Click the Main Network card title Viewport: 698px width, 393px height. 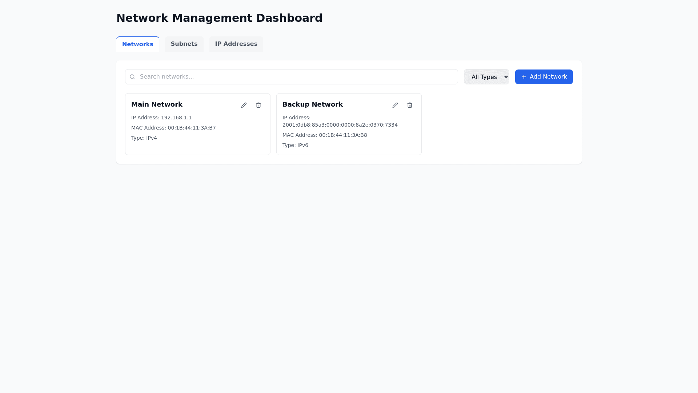[157, 104]
